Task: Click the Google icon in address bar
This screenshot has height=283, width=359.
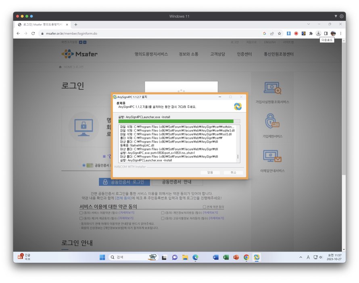Action: coord(265,34)
